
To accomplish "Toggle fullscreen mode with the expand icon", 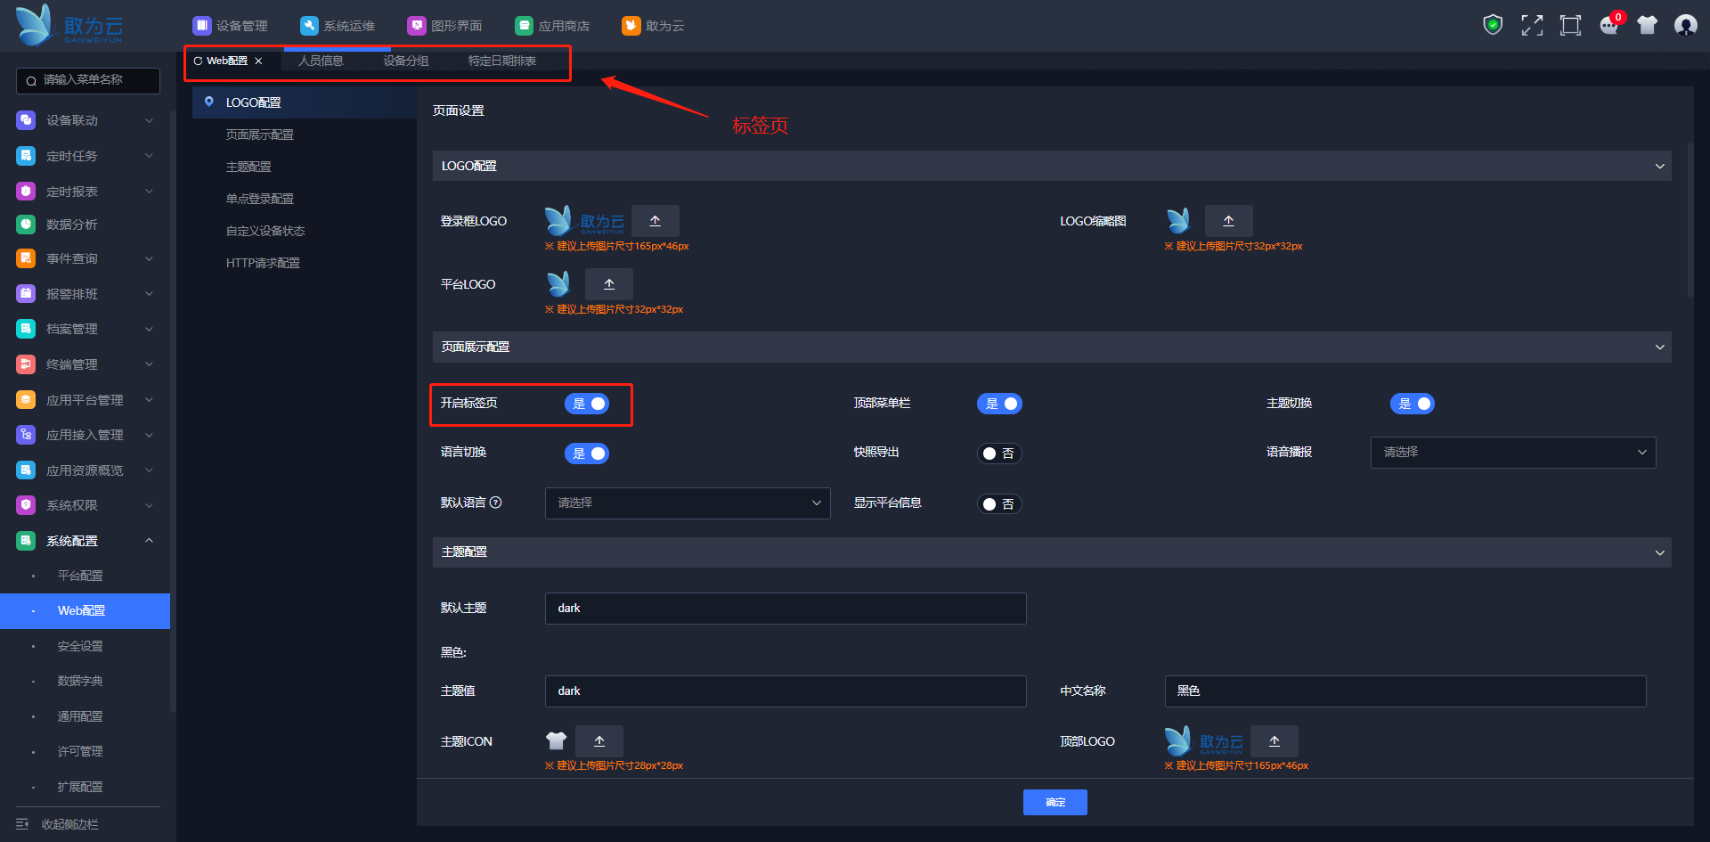I will [x=1532, y=25].
